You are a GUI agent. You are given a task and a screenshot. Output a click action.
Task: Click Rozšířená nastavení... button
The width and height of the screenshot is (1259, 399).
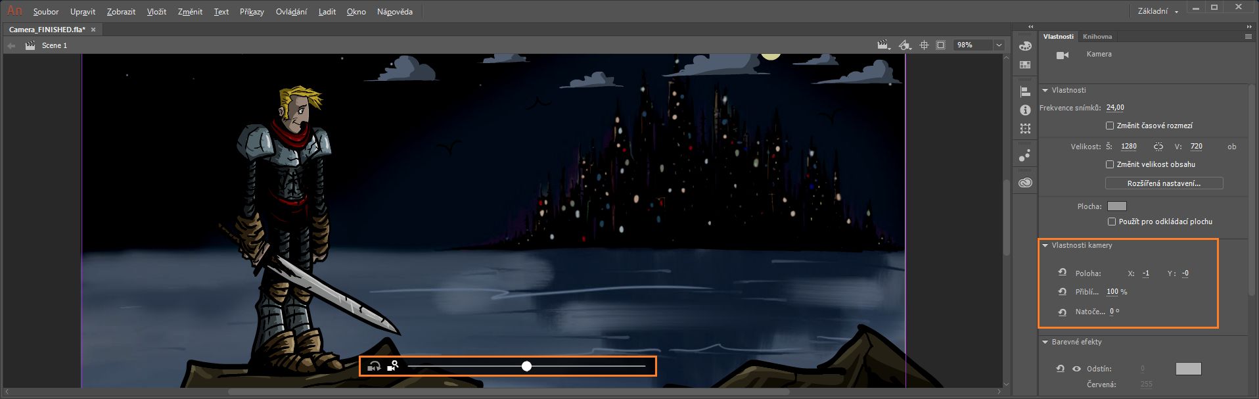[x=1164, y=183]
